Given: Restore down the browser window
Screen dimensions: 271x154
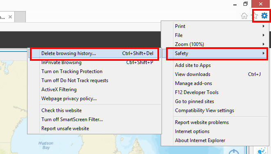Looking at the screenshot, I should 246,4.
